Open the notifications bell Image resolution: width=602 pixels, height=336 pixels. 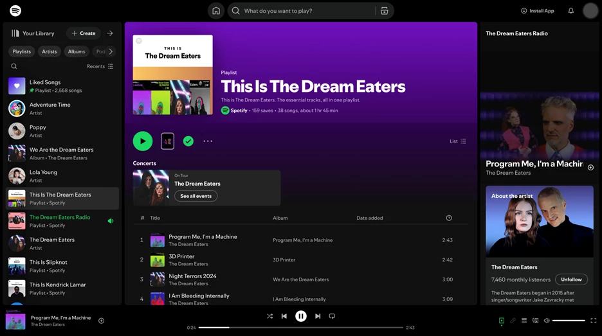pyautogui.click(x=571, y=11)
